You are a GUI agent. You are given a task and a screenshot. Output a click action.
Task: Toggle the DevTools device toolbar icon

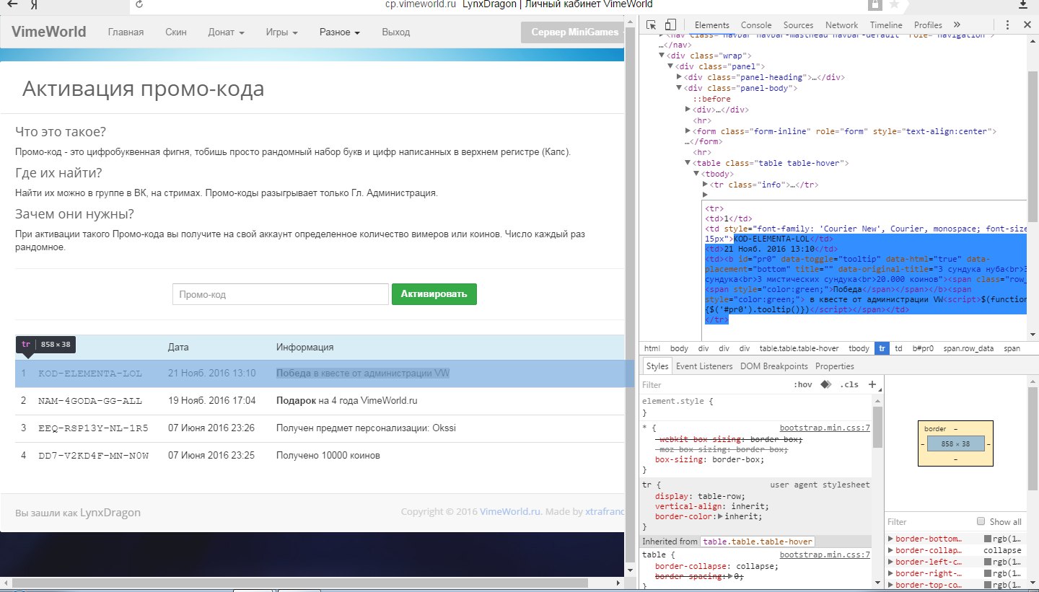(x=670, y=25)
